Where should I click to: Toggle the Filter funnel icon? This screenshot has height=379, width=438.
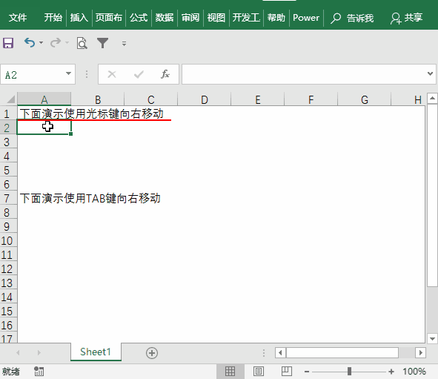point(102,43)
